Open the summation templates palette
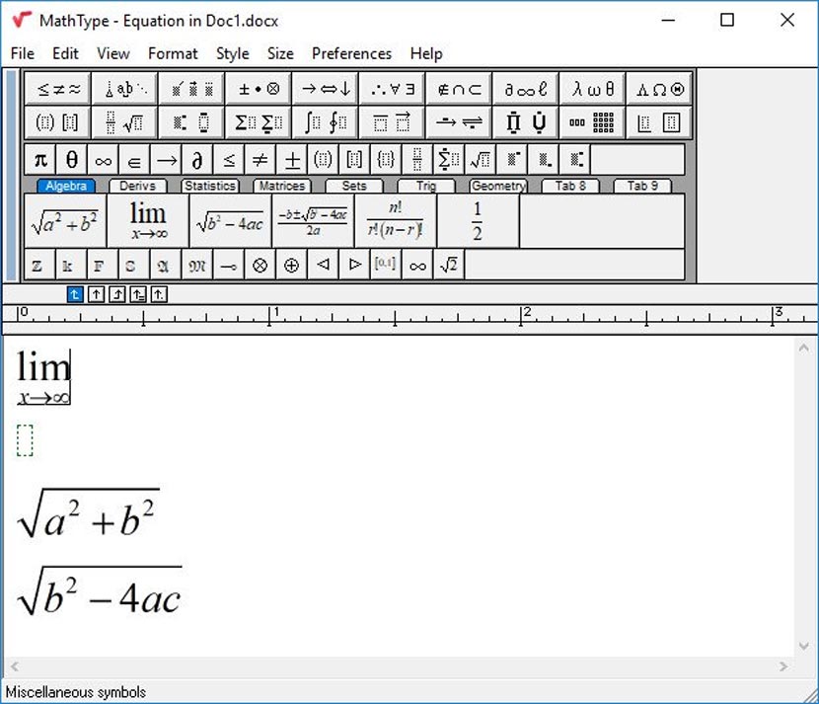 point(257,121)
